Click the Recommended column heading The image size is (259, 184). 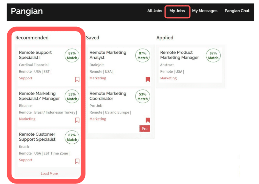tap(32, 38)
